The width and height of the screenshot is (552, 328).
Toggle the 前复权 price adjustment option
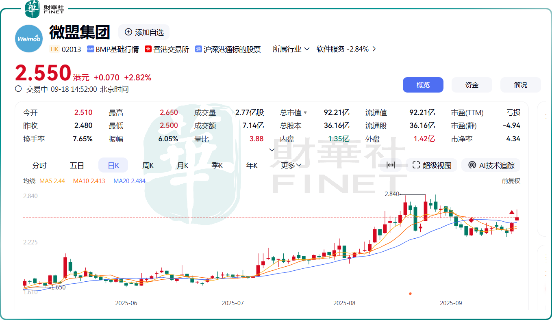[x=511, y=181]
